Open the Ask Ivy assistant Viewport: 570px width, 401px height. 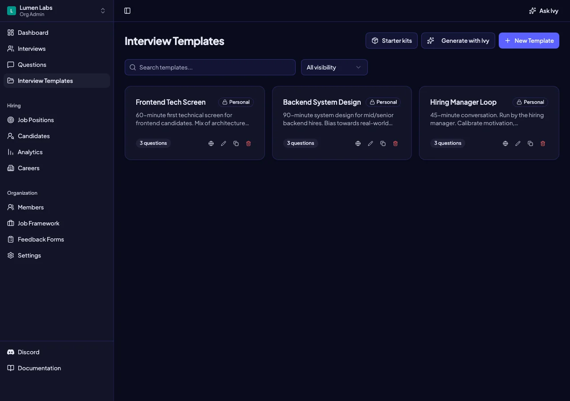(x=544, y=11)
